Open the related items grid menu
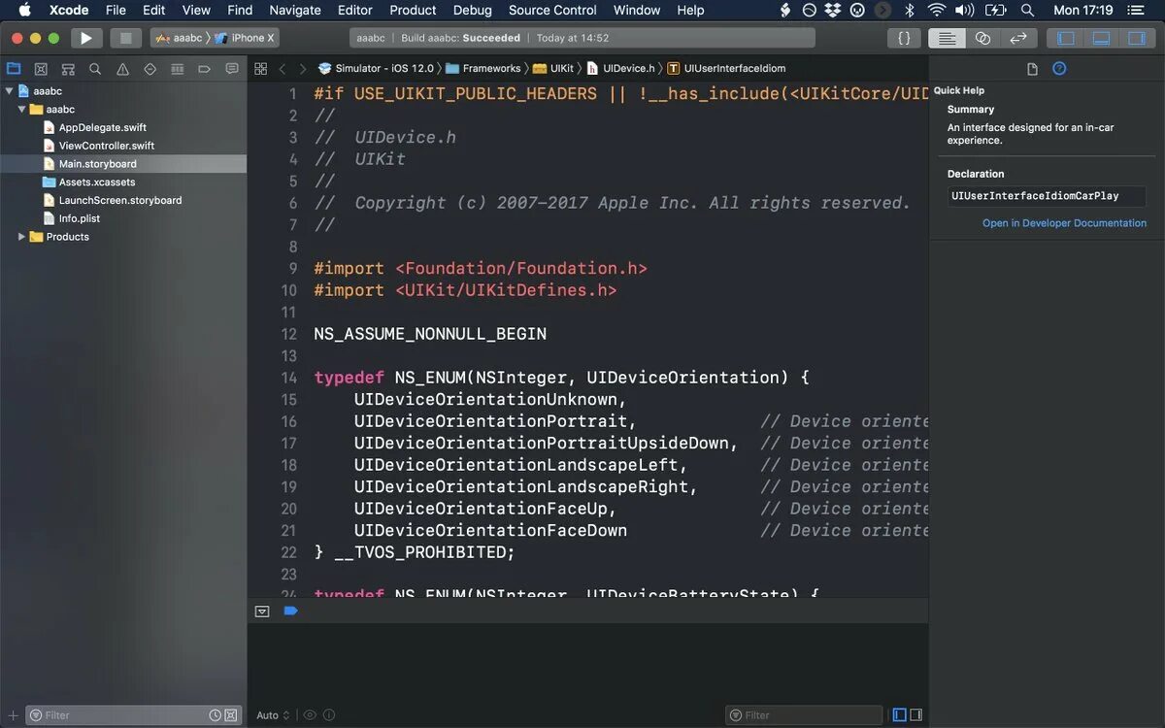Screen dimensions: 1165x728 tap(260, 69)
